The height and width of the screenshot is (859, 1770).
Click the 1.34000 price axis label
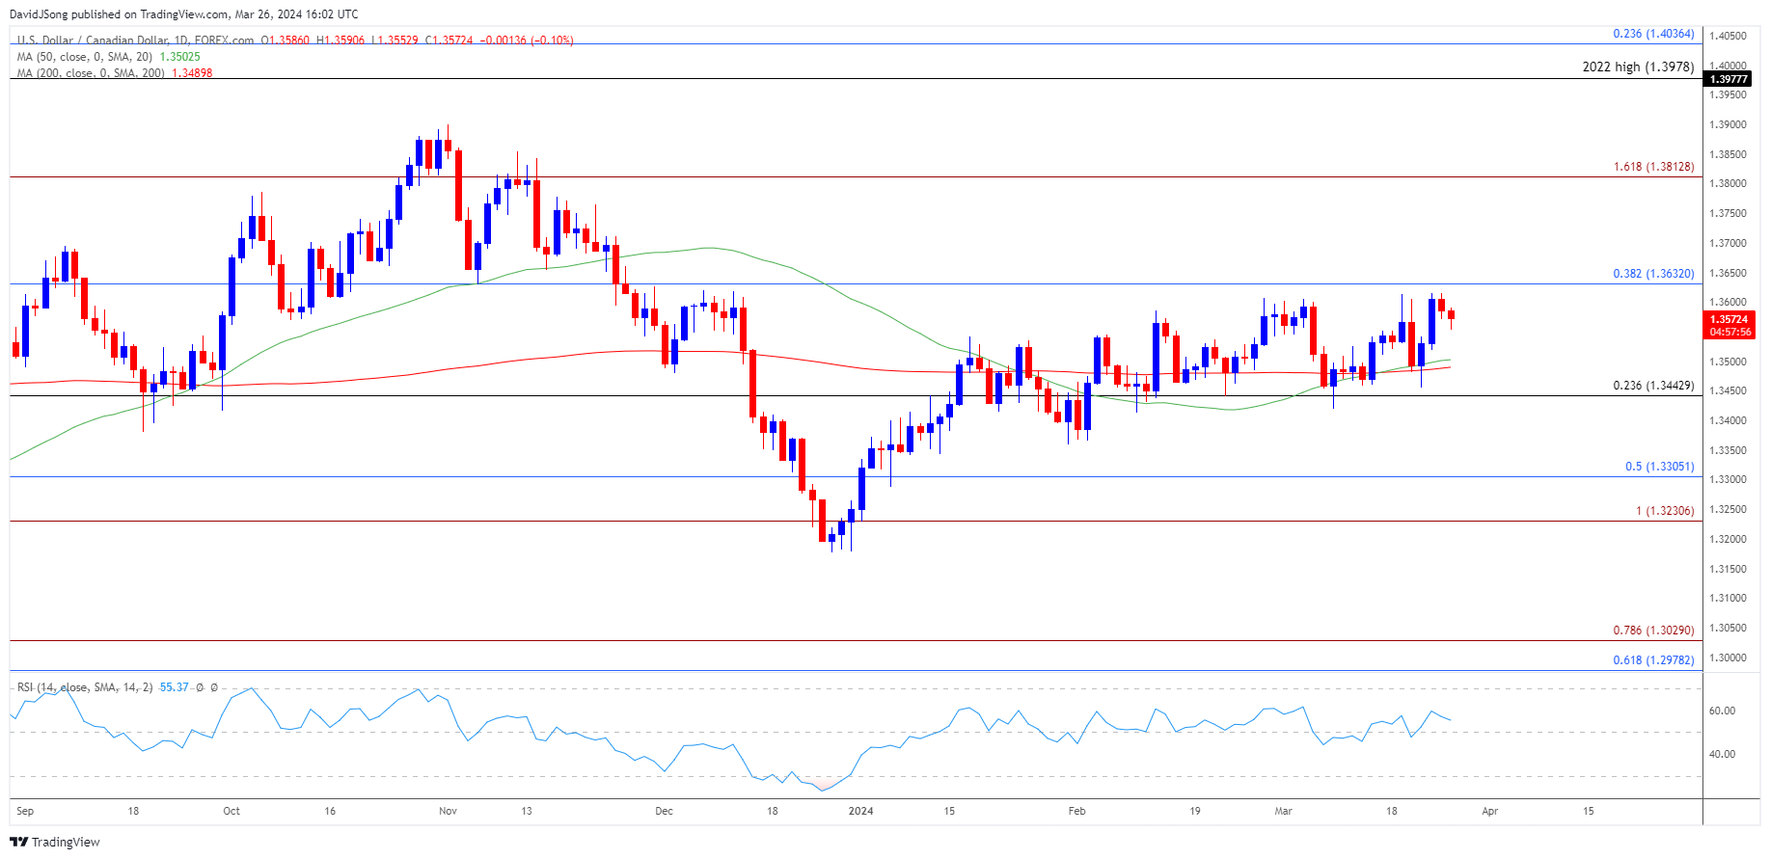1728,420
